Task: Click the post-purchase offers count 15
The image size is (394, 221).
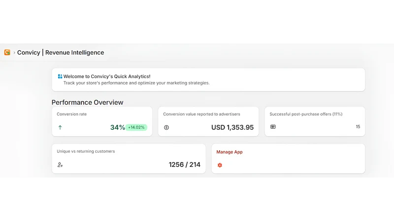Action: [358, 127]
